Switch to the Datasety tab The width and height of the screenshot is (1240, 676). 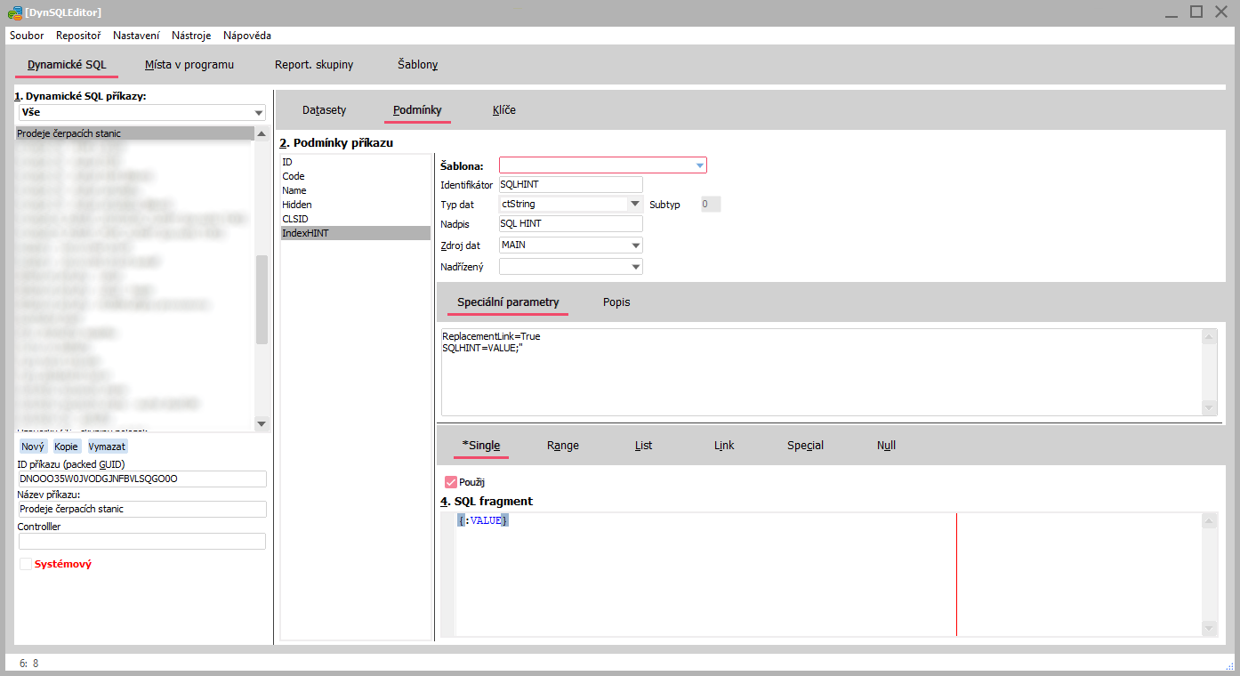[324, 110]
